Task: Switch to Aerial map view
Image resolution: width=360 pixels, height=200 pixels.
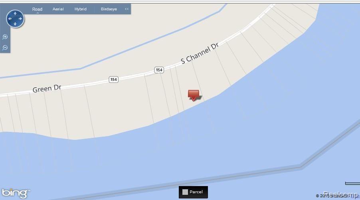Action: coord(58,9)
